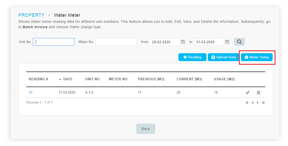Click the Upload Data button
The height and width of the screenshot is (146, 288).
tap(224, 57)
